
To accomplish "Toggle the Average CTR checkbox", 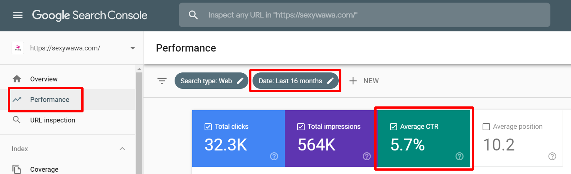I will click(393, 127).
